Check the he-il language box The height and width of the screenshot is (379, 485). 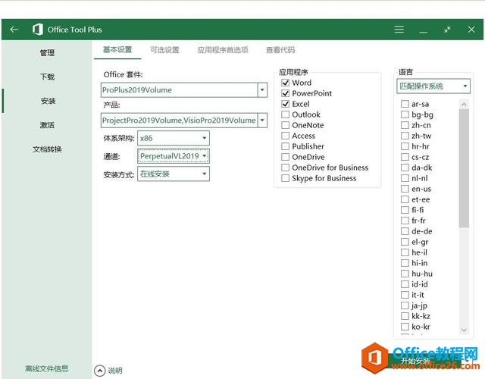405,252
